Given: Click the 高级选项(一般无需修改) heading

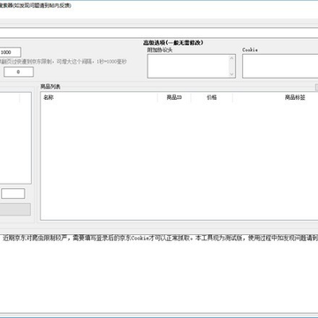Looking at the screenshot, I should click(x=173, y=42).
